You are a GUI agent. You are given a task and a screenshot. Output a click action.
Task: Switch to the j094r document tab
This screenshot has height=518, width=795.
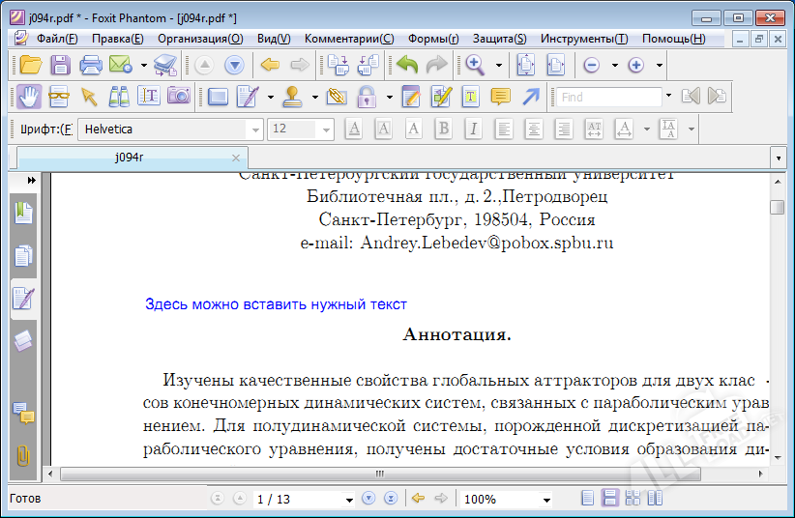coord(129,158)
